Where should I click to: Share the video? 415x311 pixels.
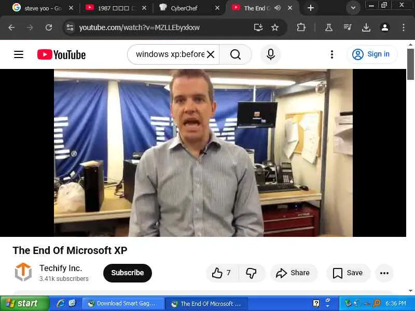tap(293, 273)
